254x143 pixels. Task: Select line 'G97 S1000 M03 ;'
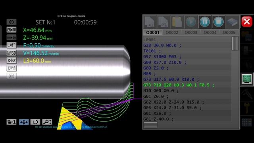coord(162,57)
